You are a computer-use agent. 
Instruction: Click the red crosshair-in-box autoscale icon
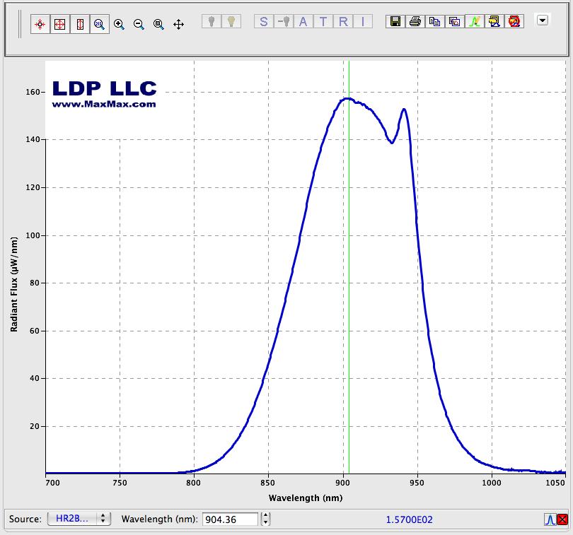click(x=60, y=25)
